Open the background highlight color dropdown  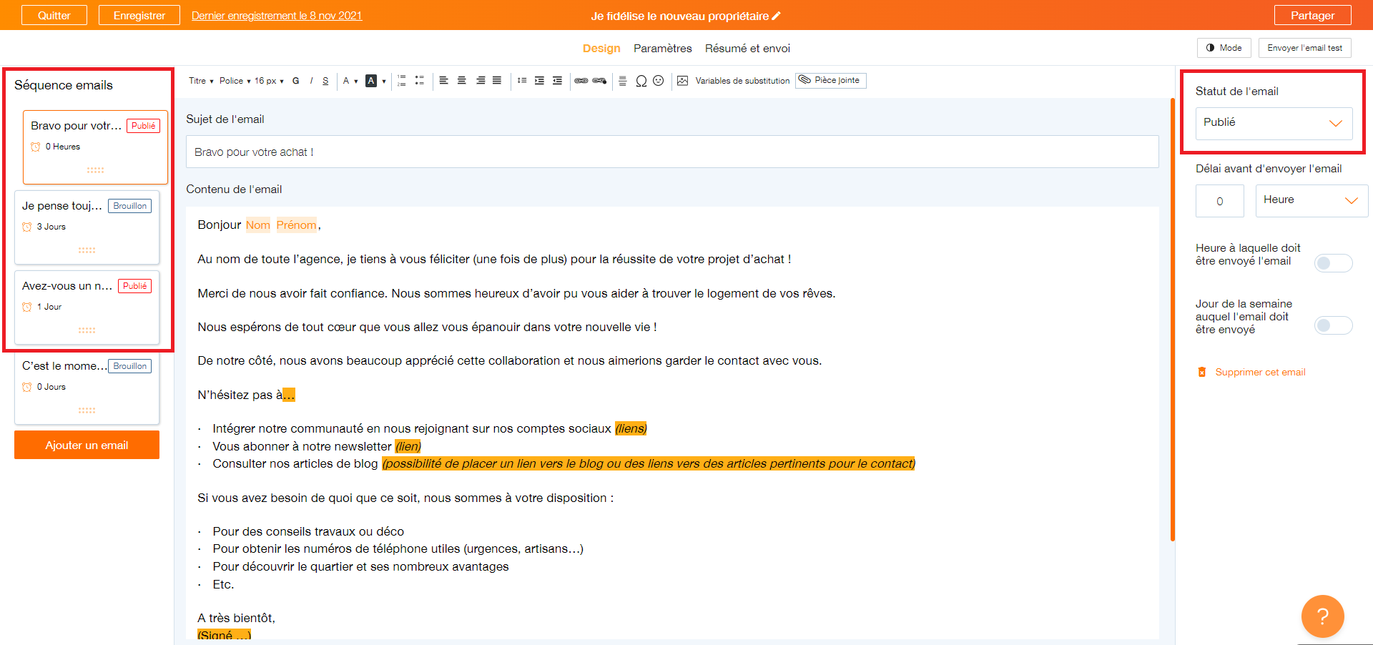pyautogui.click(x=376, y=81)
